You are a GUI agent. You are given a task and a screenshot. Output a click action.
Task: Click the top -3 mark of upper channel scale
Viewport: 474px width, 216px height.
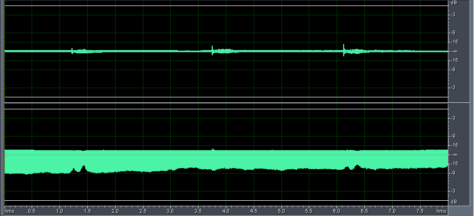[x=453, y=15]
